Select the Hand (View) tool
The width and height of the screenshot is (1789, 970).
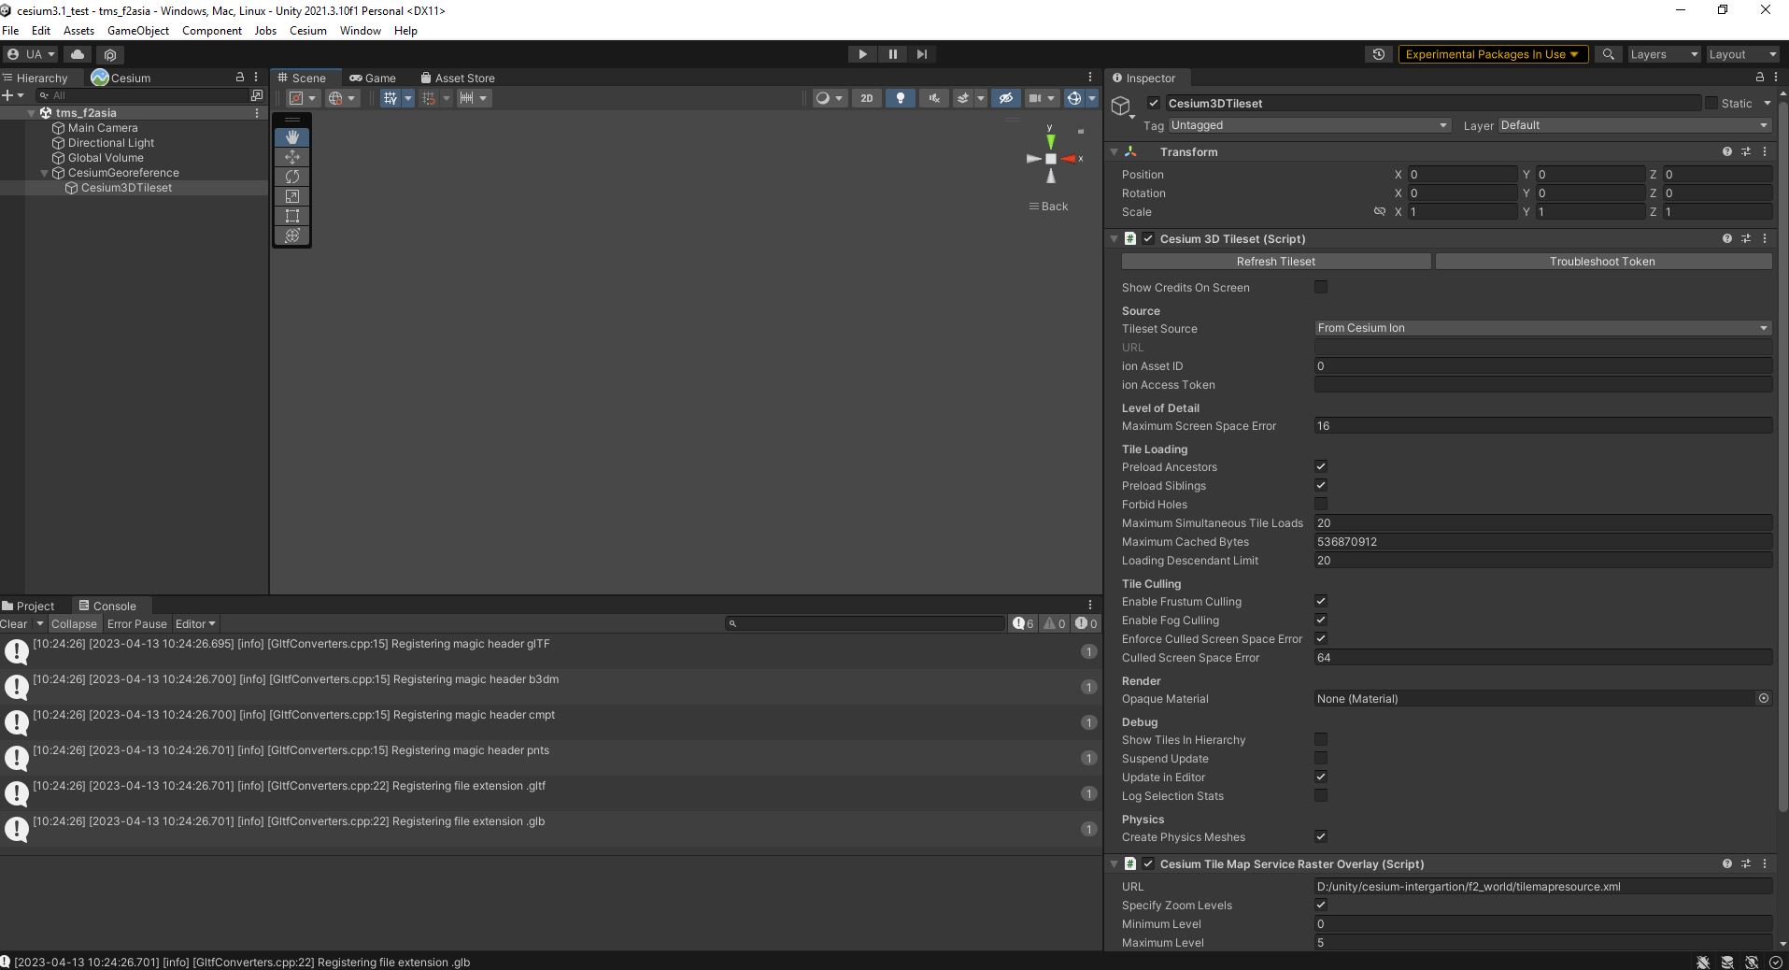tap(292, 137)
